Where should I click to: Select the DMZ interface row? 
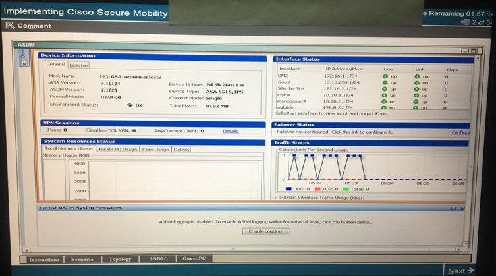[373, 76]
